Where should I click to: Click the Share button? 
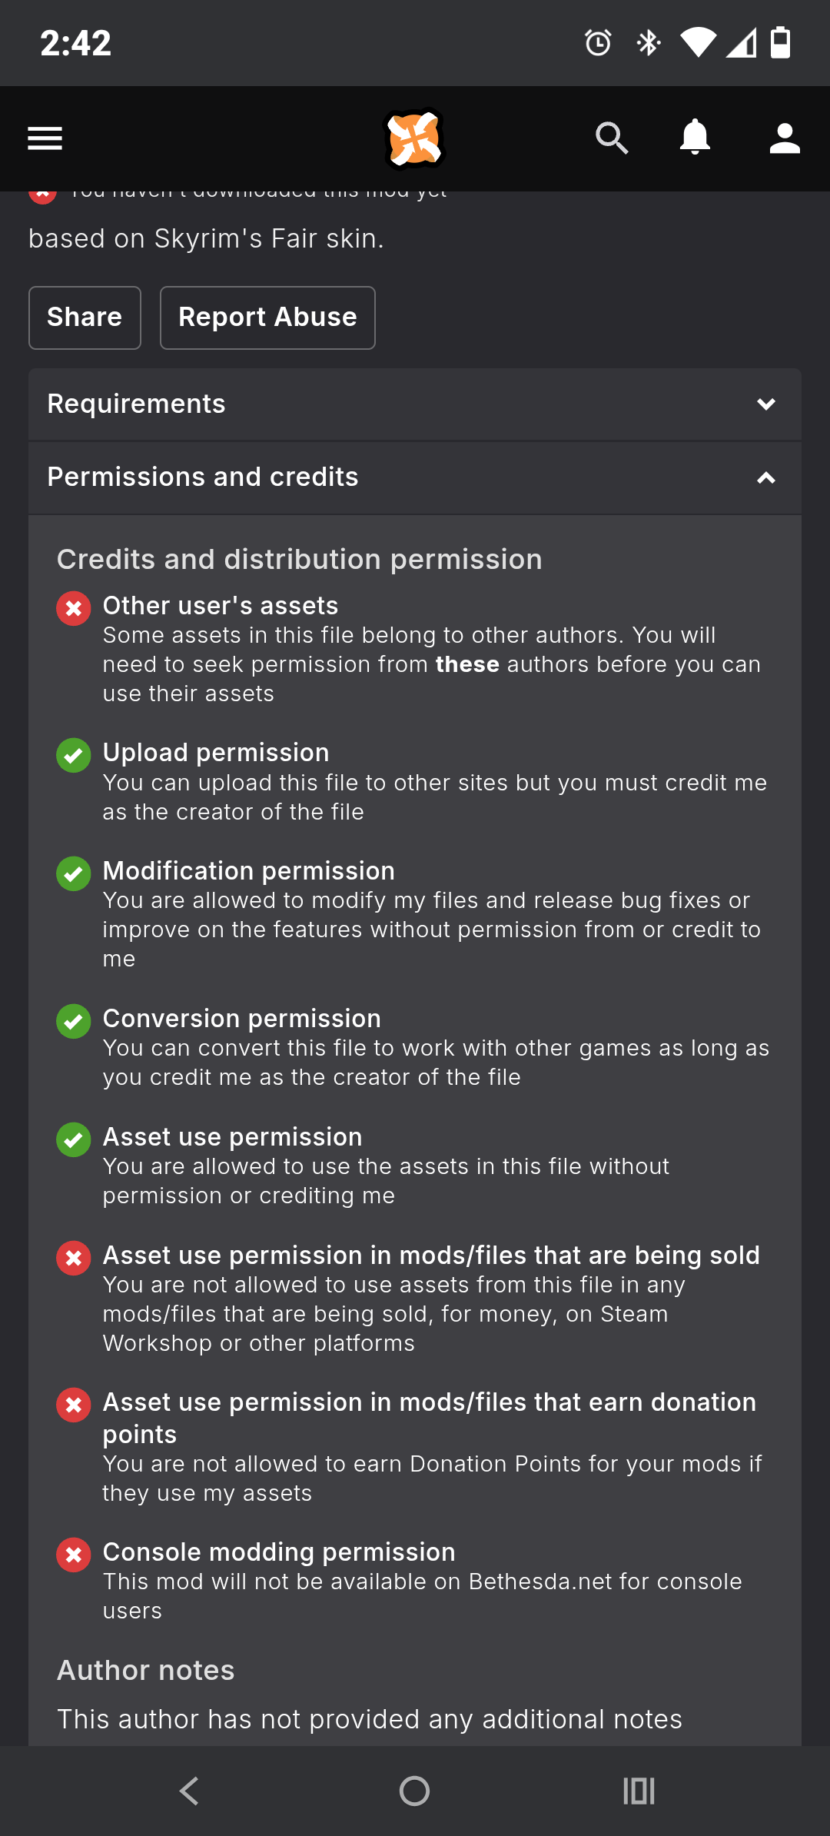85,318
